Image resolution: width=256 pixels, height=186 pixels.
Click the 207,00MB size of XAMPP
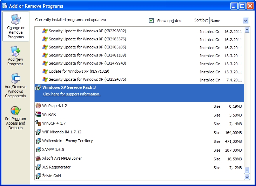233,150
